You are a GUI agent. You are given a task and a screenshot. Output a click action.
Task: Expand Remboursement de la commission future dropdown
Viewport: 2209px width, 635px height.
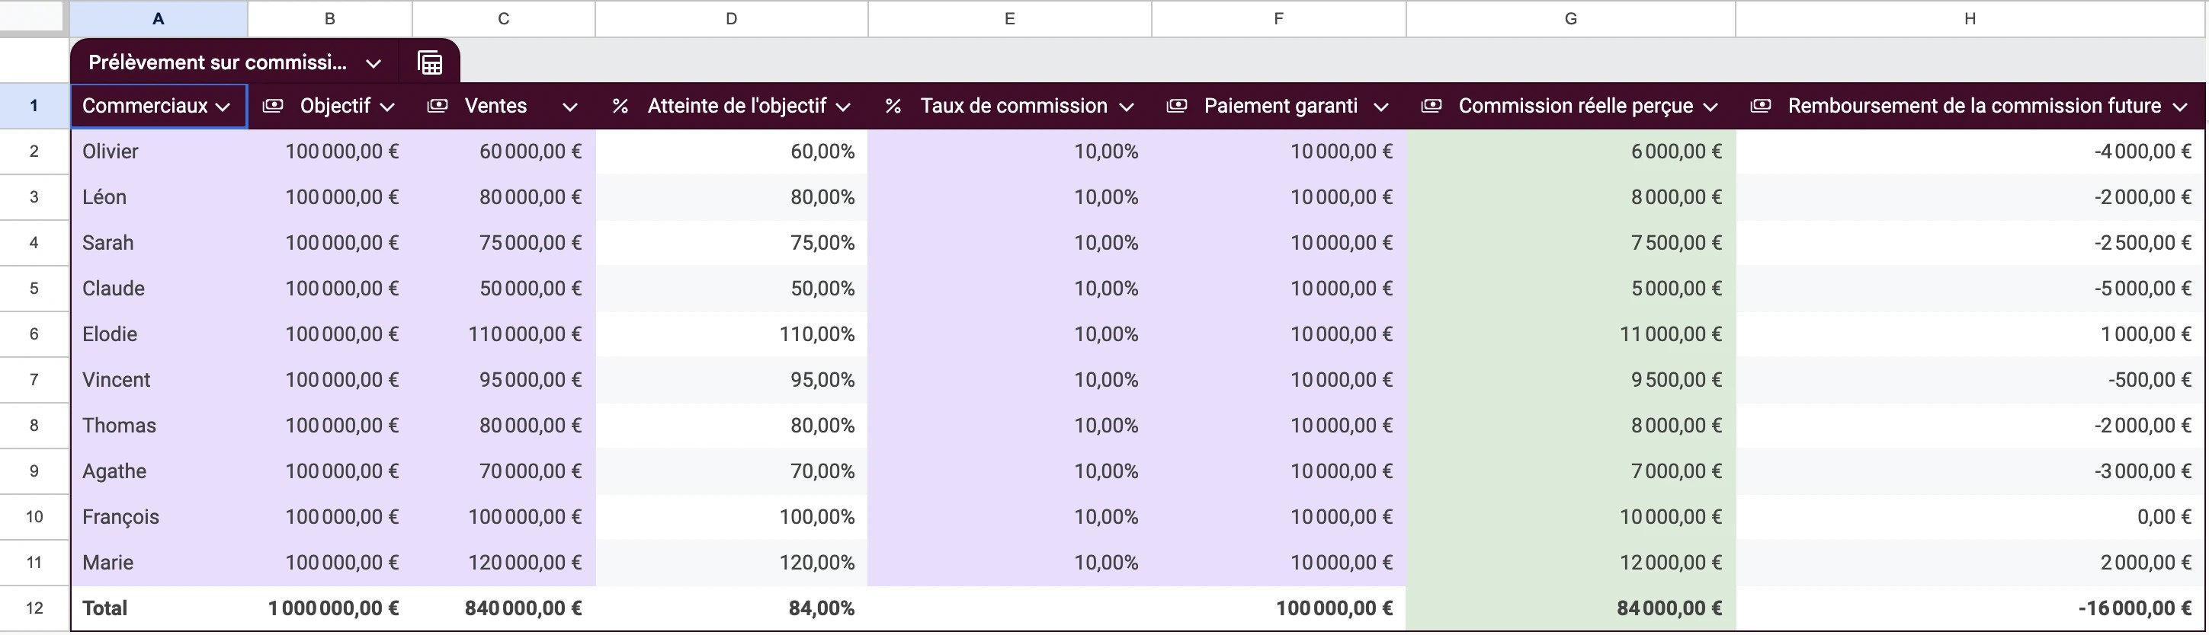[2180, 107]
